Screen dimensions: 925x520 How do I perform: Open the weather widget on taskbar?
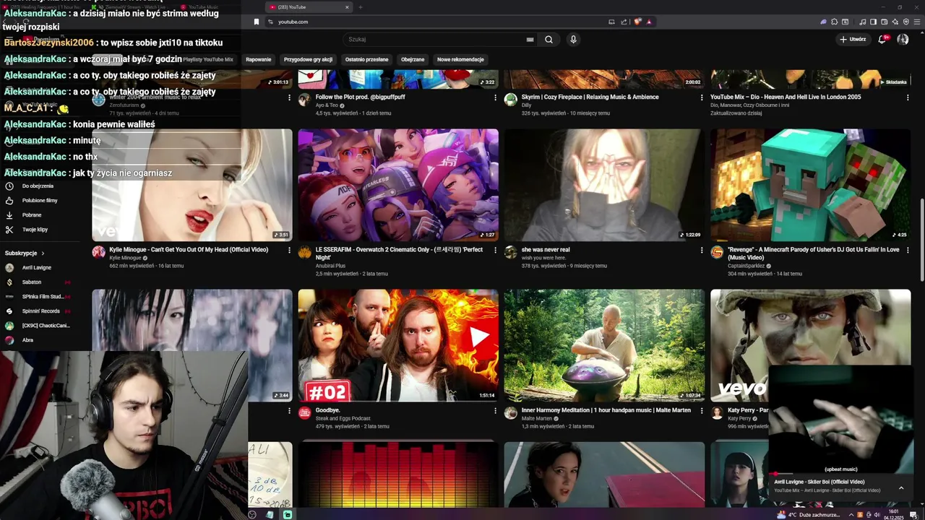809,515
